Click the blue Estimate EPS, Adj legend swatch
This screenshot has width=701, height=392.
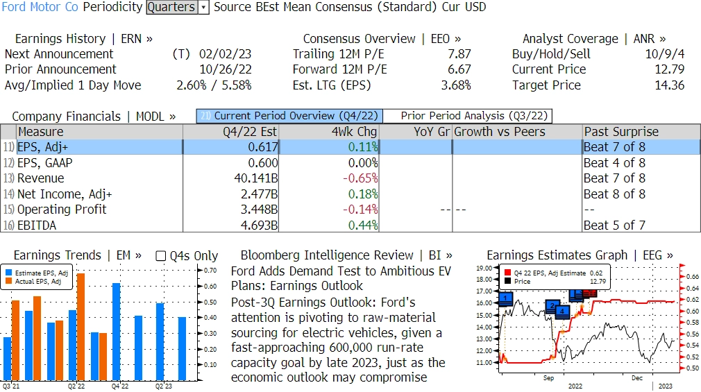point(9,273)
